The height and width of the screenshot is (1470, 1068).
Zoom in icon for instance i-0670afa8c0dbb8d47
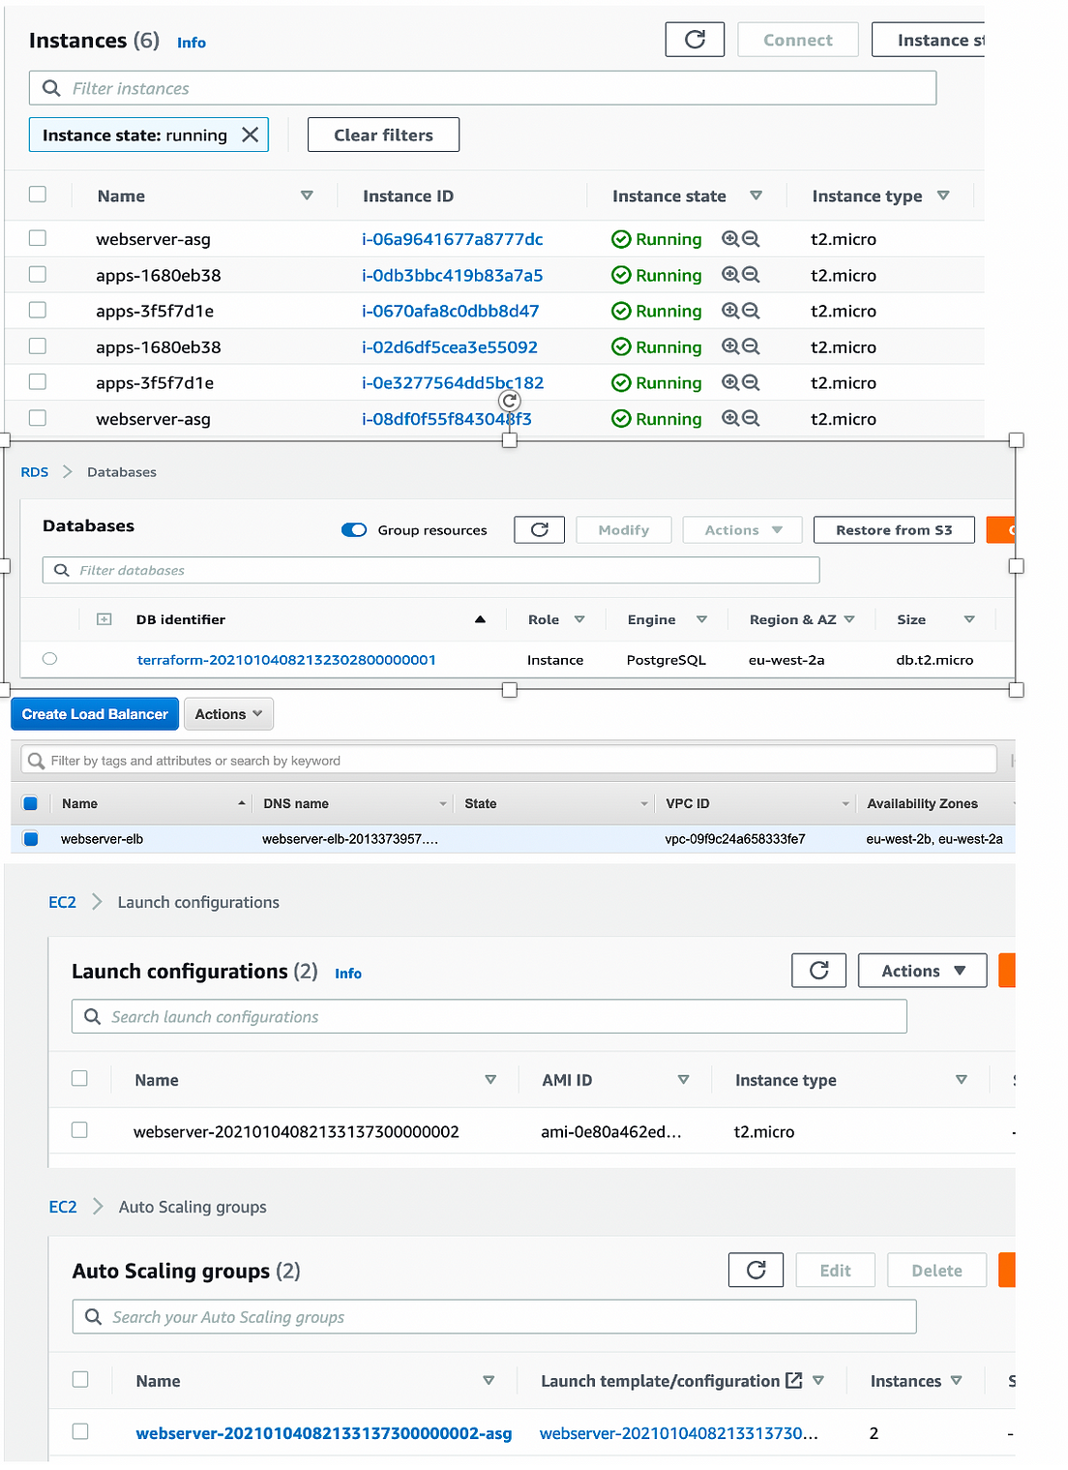click(730, 311)
